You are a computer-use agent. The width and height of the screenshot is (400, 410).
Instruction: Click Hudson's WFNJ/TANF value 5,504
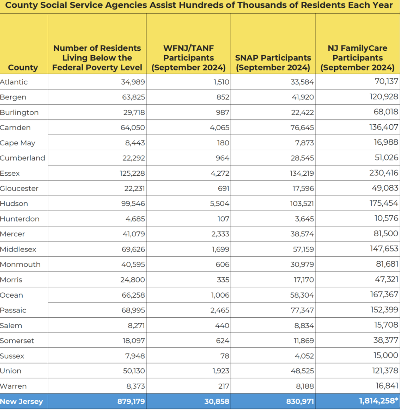pyautogui.click(x=219, y=204)
